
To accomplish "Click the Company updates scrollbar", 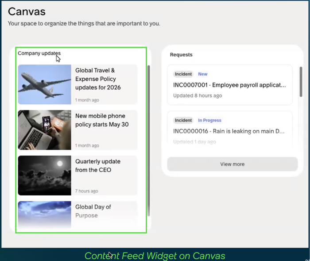I will point(149,141).
